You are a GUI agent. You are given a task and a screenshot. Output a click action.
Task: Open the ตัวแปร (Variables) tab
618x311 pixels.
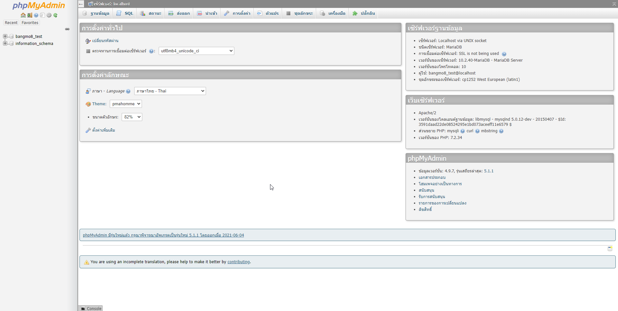coord(268,13)
